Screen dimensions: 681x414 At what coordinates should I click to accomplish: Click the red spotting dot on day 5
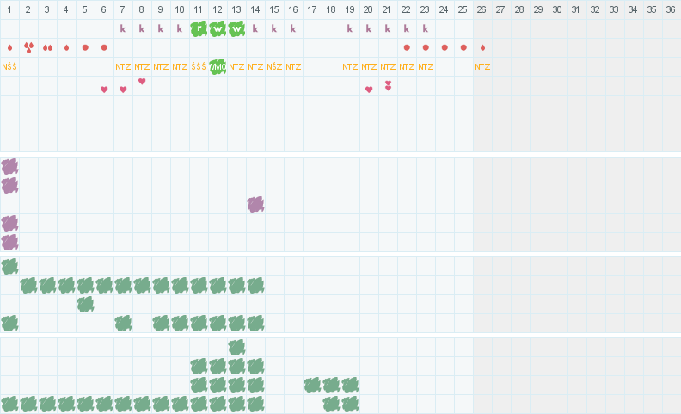[x=85, y=47]
